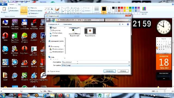This screenshot has width=174, height=98.
Task: Click the refresh icon next to address bar
Action: pyautogui.click(x=103, y=20)
